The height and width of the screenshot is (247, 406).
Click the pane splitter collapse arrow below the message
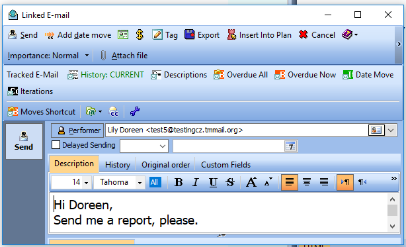point(222,235)
